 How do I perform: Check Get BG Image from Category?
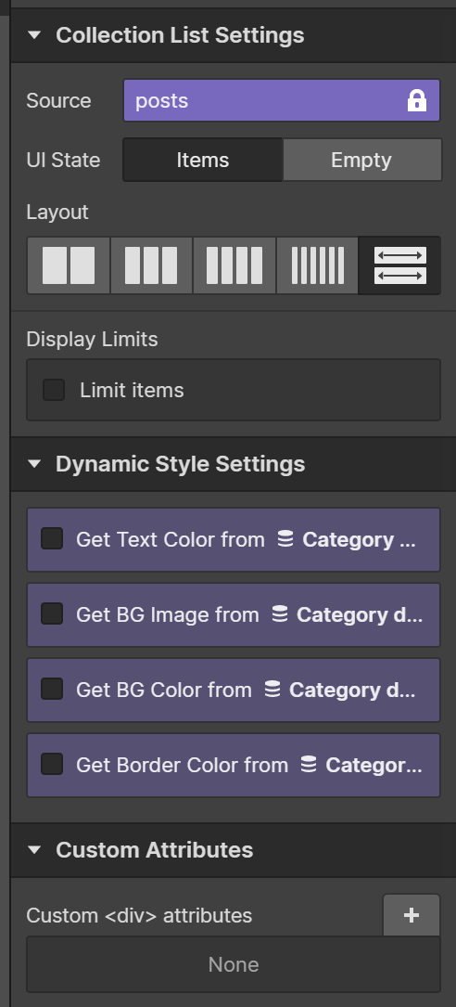point(52,614)
